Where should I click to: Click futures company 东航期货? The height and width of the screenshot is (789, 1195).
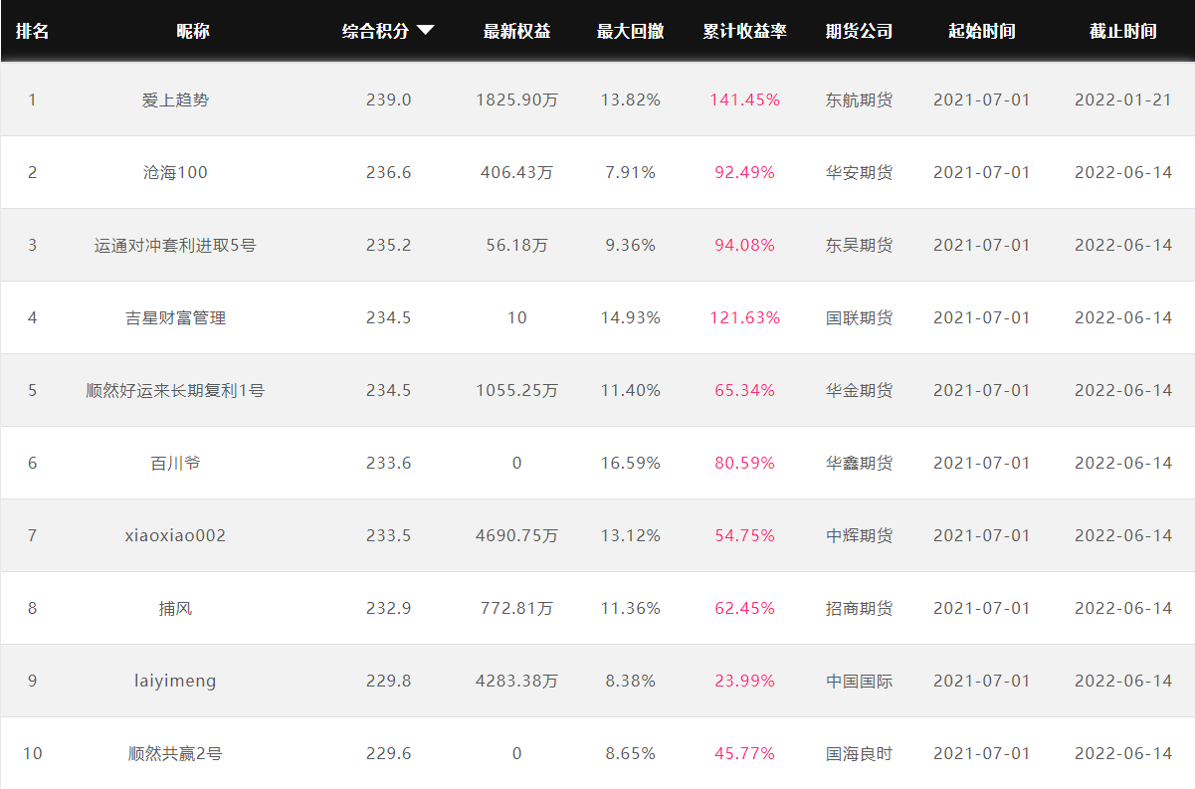coord(860,99)
